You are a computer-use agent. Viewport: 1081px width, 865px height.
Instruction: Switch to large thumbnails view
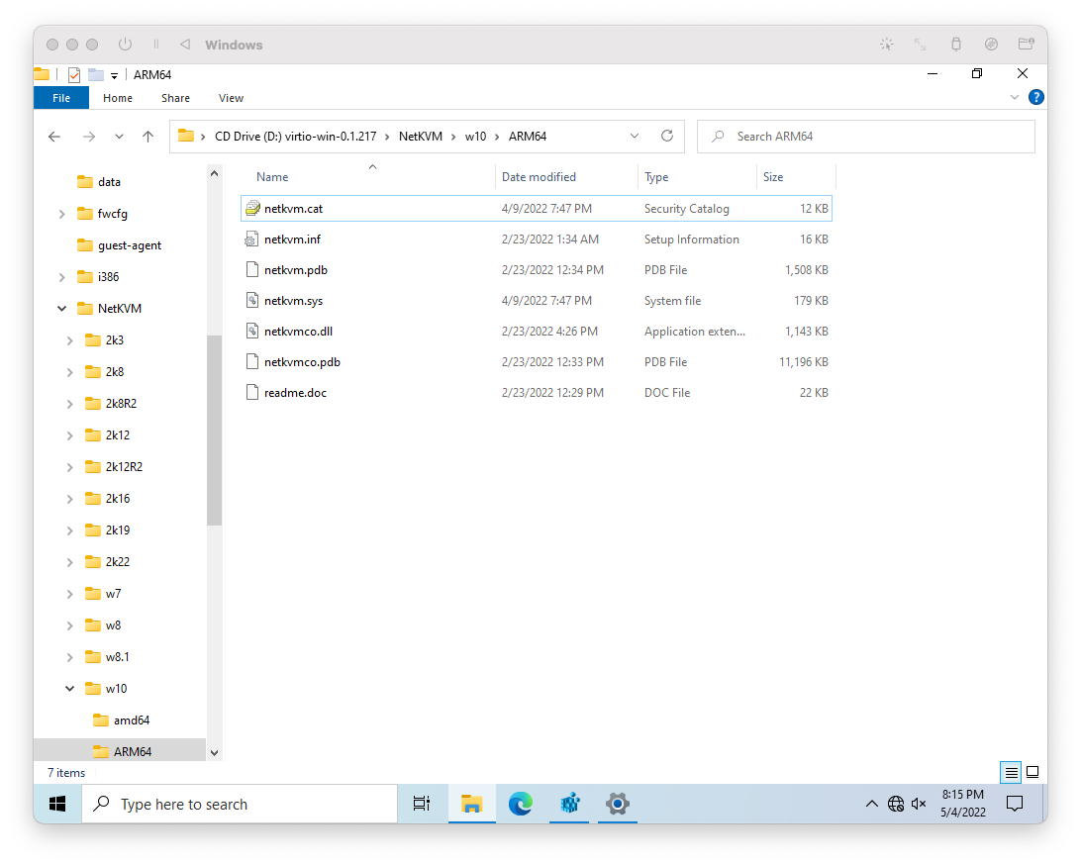click(1032, 772)
